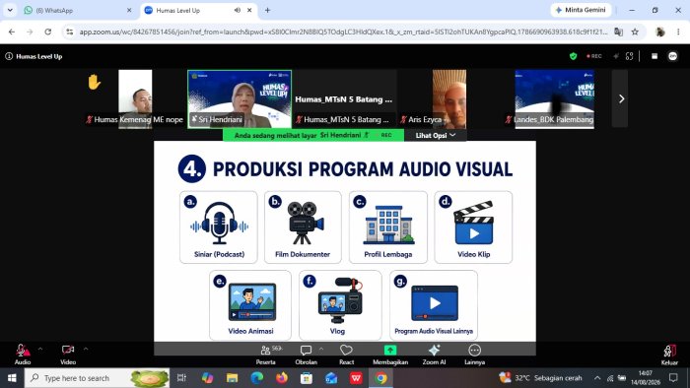Click the Minta Gemini button
The width and height of the screenshot is (690, 388).
coord(581,10)
